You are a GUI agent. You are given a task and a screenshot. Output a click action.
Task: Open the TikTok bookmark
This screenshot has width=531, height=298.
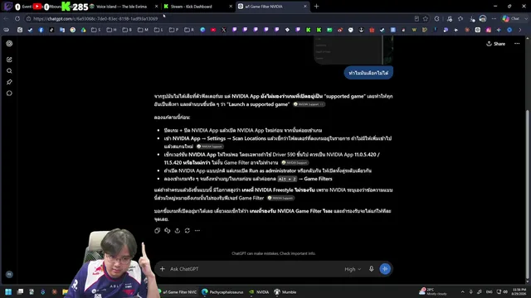(51, 30)
